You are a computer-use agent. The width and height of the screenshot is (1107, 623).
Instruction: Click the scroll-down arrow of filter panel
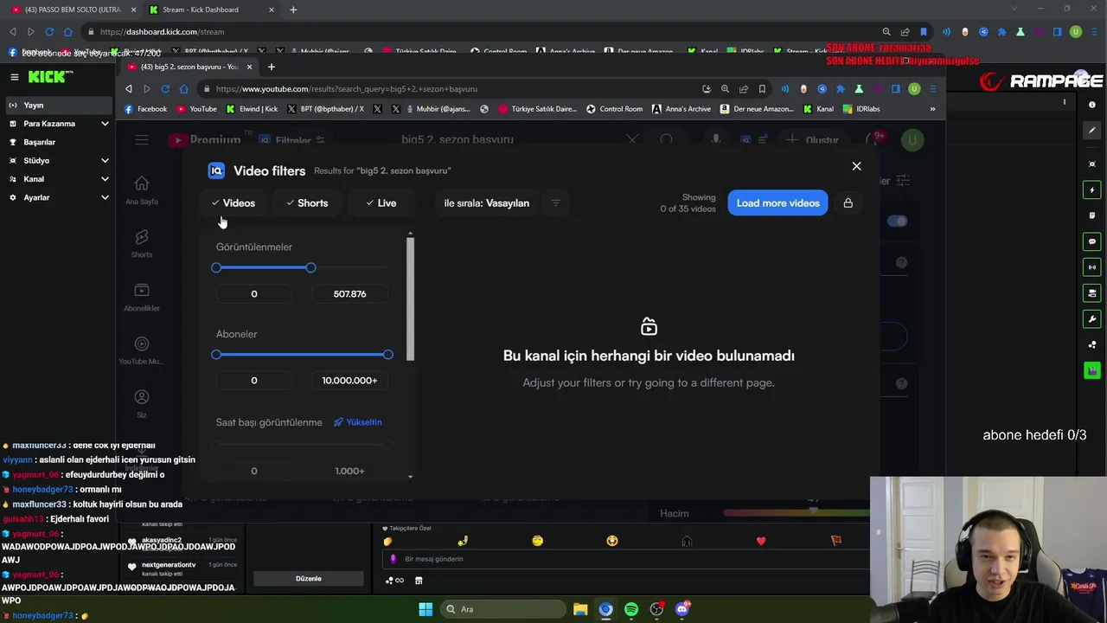click(410, 476)
